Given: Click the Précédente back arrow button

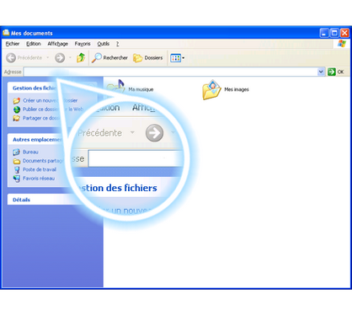Looking at the screenshot, I should pos(24,58).
